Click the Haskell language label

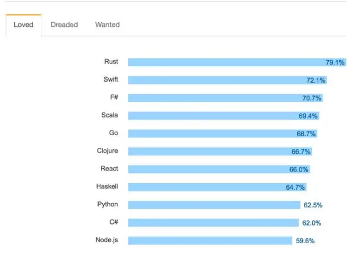tap(107, 186)
